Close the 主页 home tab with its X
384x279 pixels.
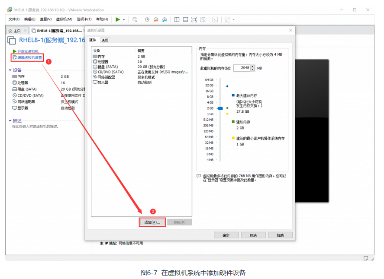pyautogui.click(x=25, y=31)
